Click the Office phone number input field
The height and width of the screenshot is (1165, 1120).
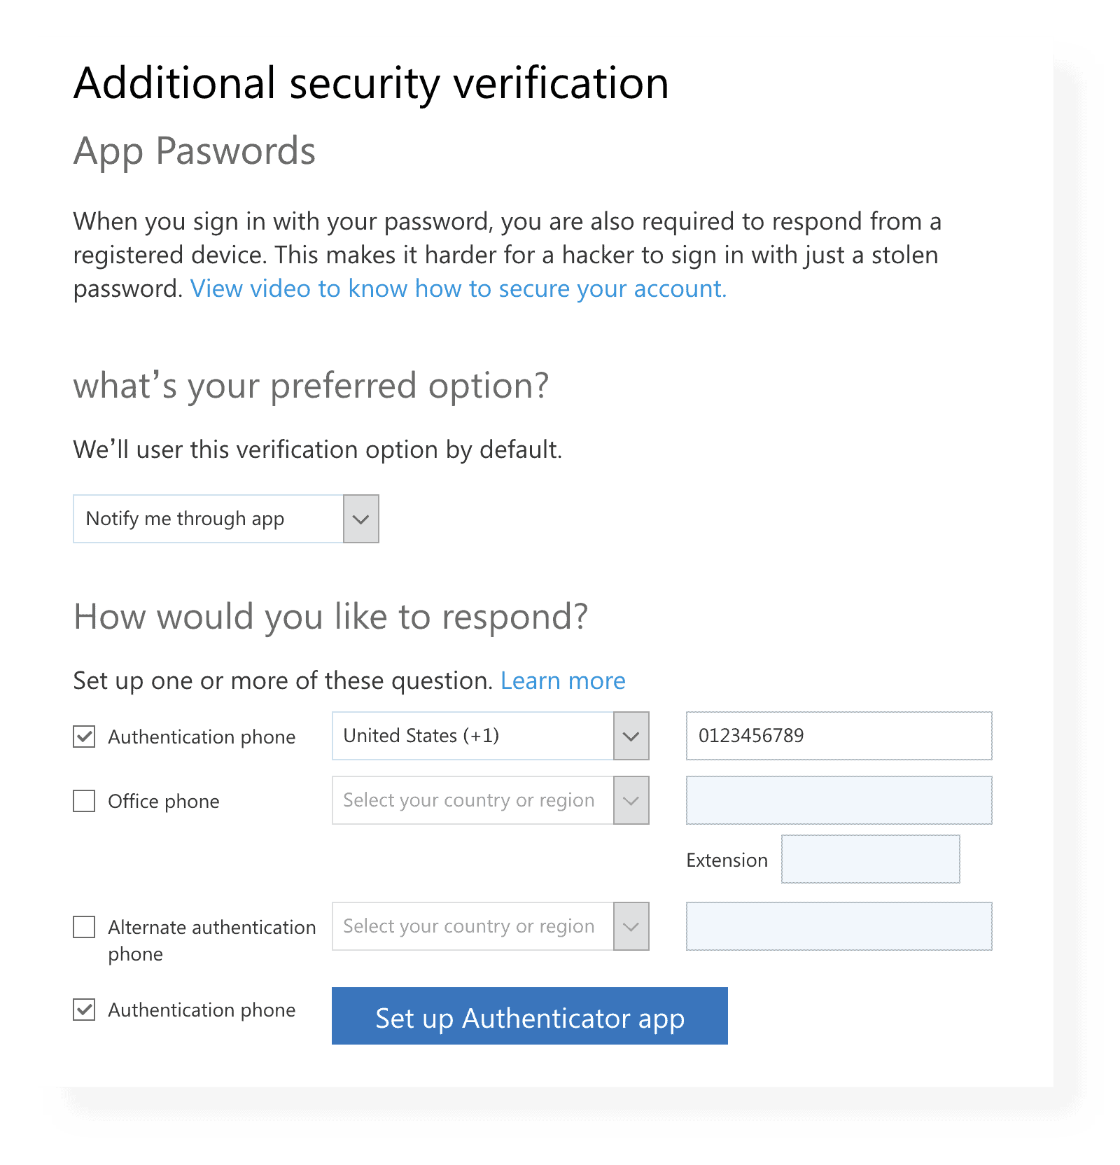[x=839, y=800]
